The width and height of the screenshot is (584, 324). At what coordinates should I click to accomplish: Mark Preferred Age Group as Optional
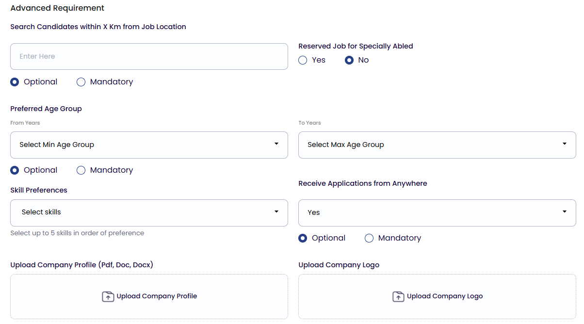pyautogui.click(x=15, y=170)
